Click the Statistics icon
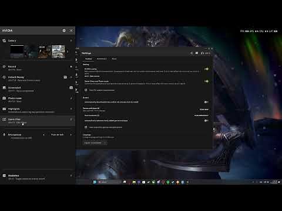This screenshot has width=282, height=211. tap(4, 176)
